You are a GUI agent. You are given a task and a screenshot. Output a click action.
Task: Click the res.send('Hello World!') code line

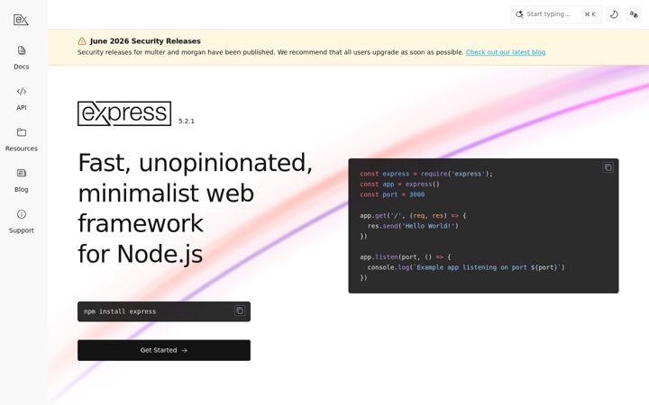[413, 226]
